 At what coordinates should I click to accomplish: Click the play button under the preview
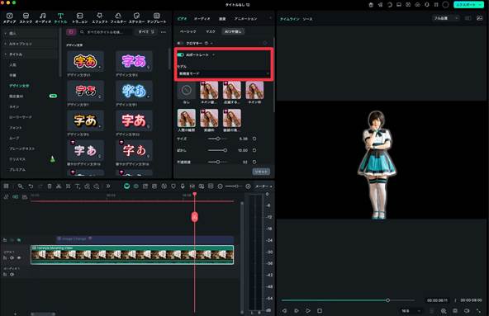point(308,311)
